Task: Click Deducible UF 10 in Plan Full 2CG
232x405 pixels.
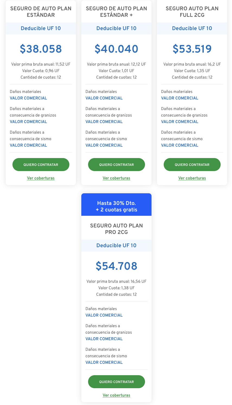Action: tap(192, 28)
